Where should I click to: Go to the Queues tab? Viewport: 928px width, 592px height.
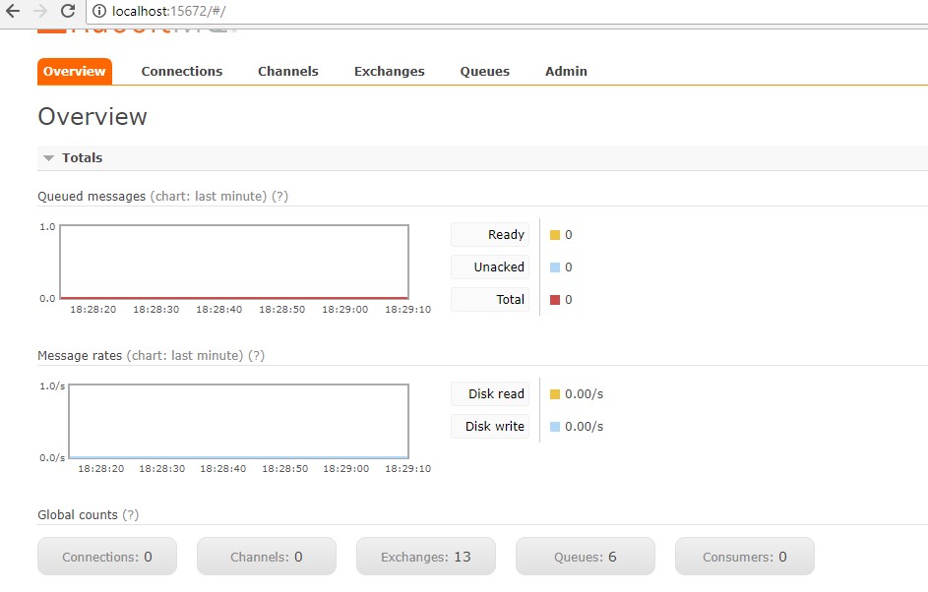(485, 72)
